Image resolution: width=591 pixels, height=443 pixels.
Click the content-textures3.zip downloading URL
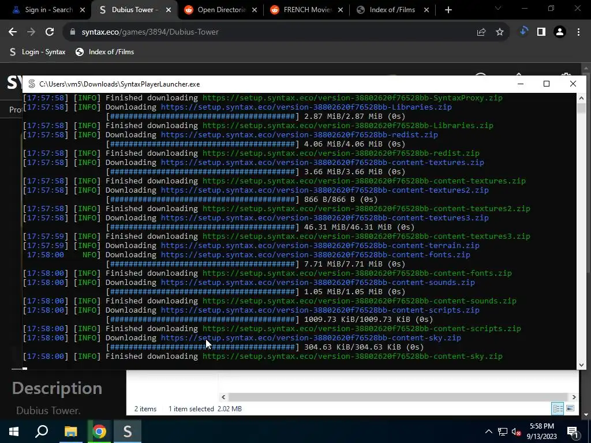coord(324,217)
